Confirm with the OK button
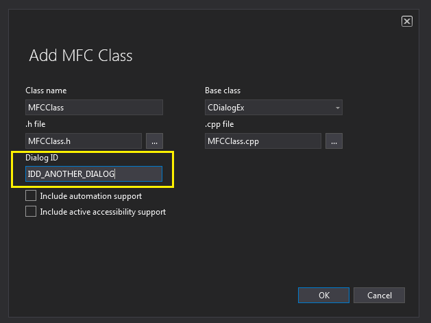The image size is (431, 323). point(324,295)
